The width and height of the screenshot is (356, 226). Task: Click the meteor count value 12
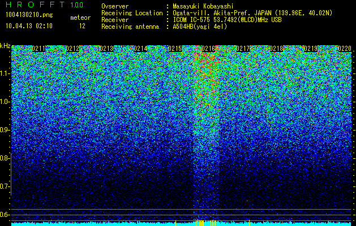[x=82, y=26]
